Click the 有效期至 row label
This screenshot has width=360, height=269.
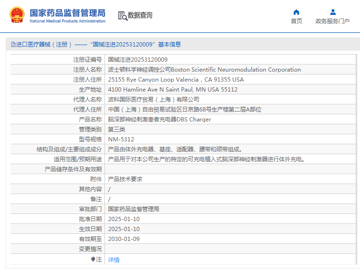tap(90, 239)
